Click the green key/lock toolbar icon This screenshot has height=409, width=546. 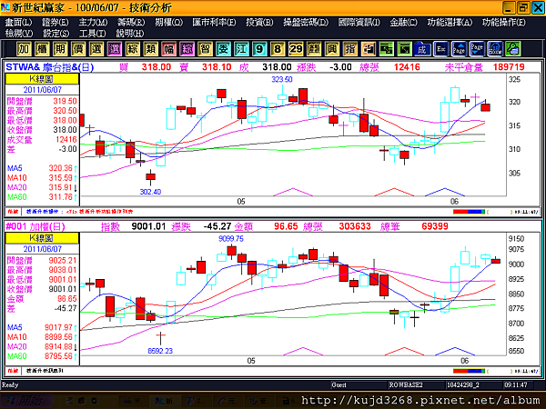[x=513, y=49]
